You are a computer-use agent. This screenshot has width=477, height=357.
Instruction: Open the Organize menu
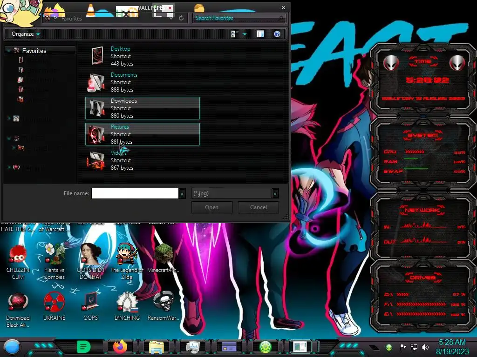click(x=26, y=34)
